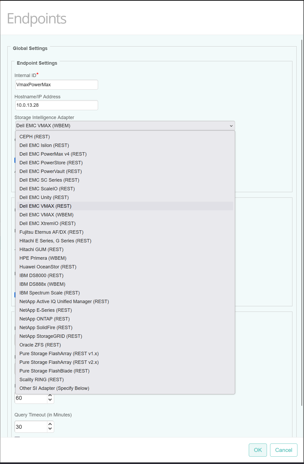Screen dimensions: 304x464
Task: Choose Dell EMC SC Series (REST)
Action: [x=125, y=180]
